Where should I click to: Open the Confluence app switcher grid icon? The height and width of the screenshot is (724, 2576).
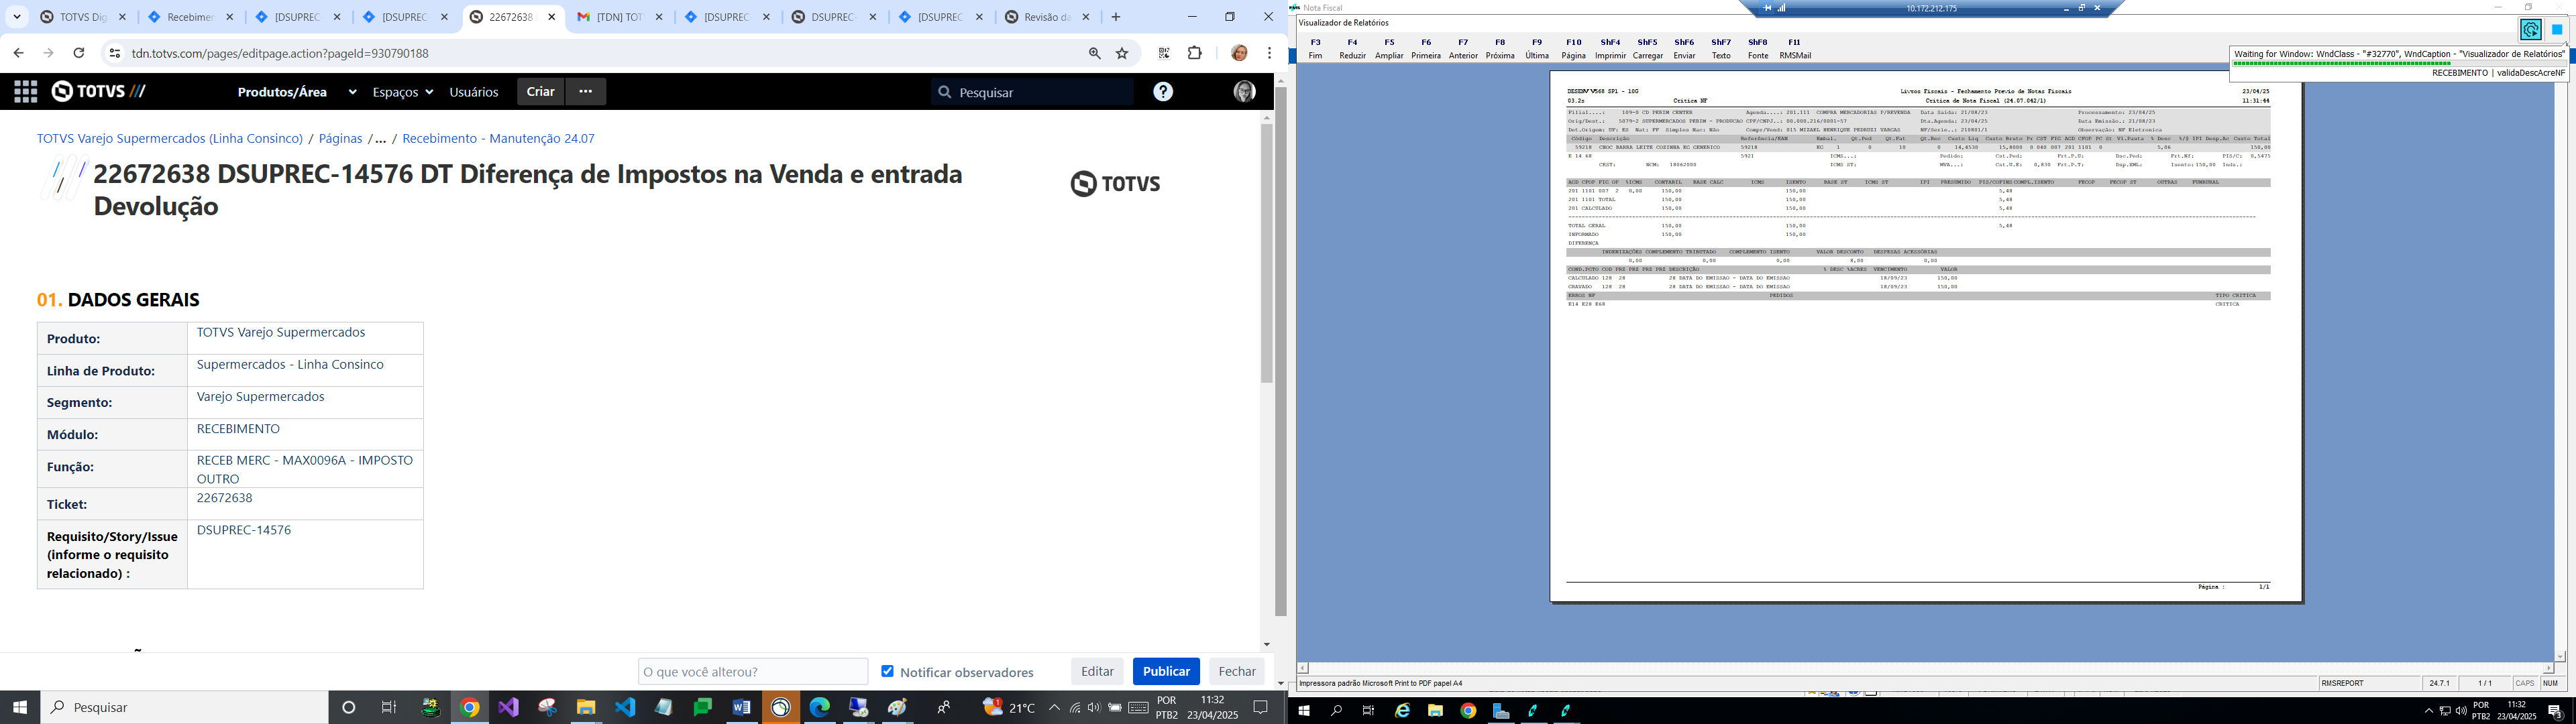click(x=26, y=92)
